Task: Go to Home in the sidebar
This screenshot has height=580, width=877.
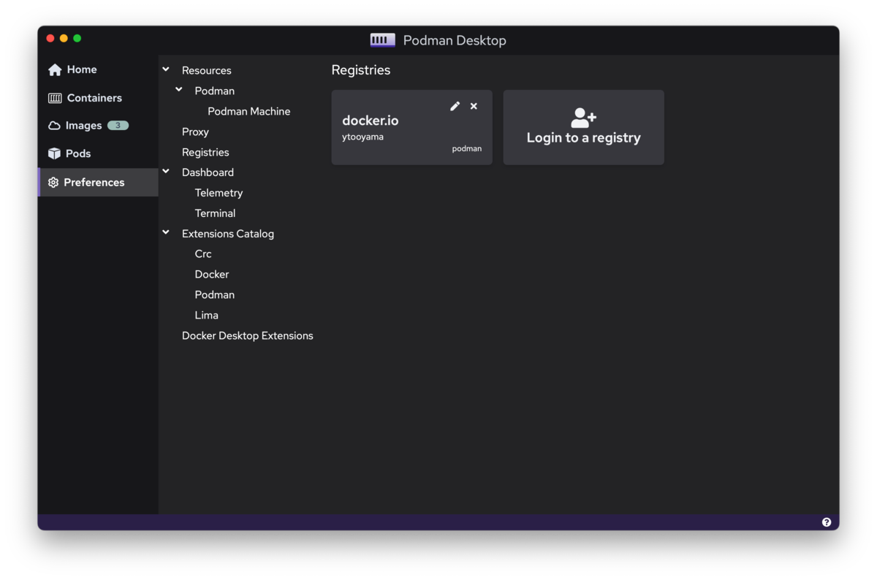Action: point(98,69)
